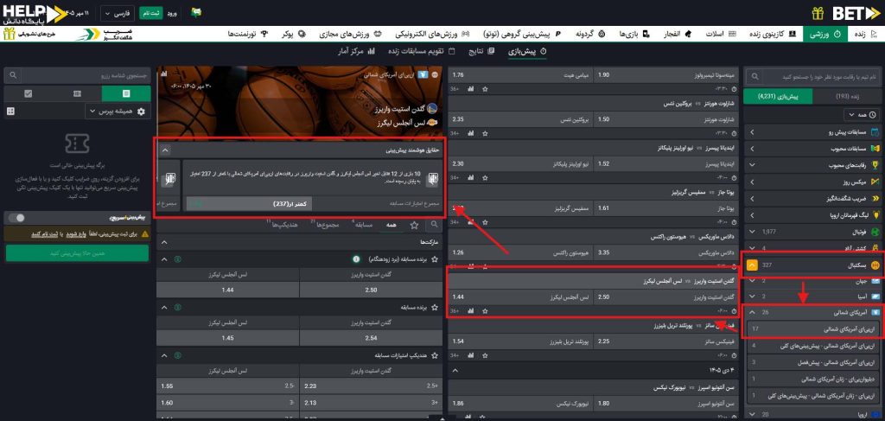
Task: Select دالاس ماوریکس odds 3.35
Action: 667,252
